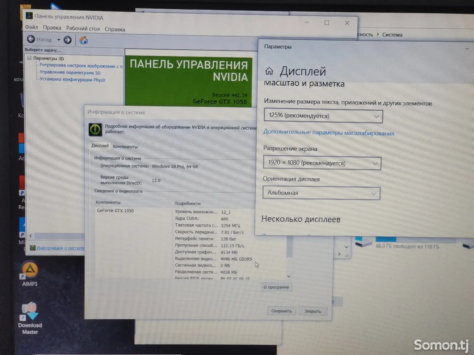Click the Информация о системе link
Image resolution: width=474 pixels, height=355 pixels.
[x=60, y=248]
